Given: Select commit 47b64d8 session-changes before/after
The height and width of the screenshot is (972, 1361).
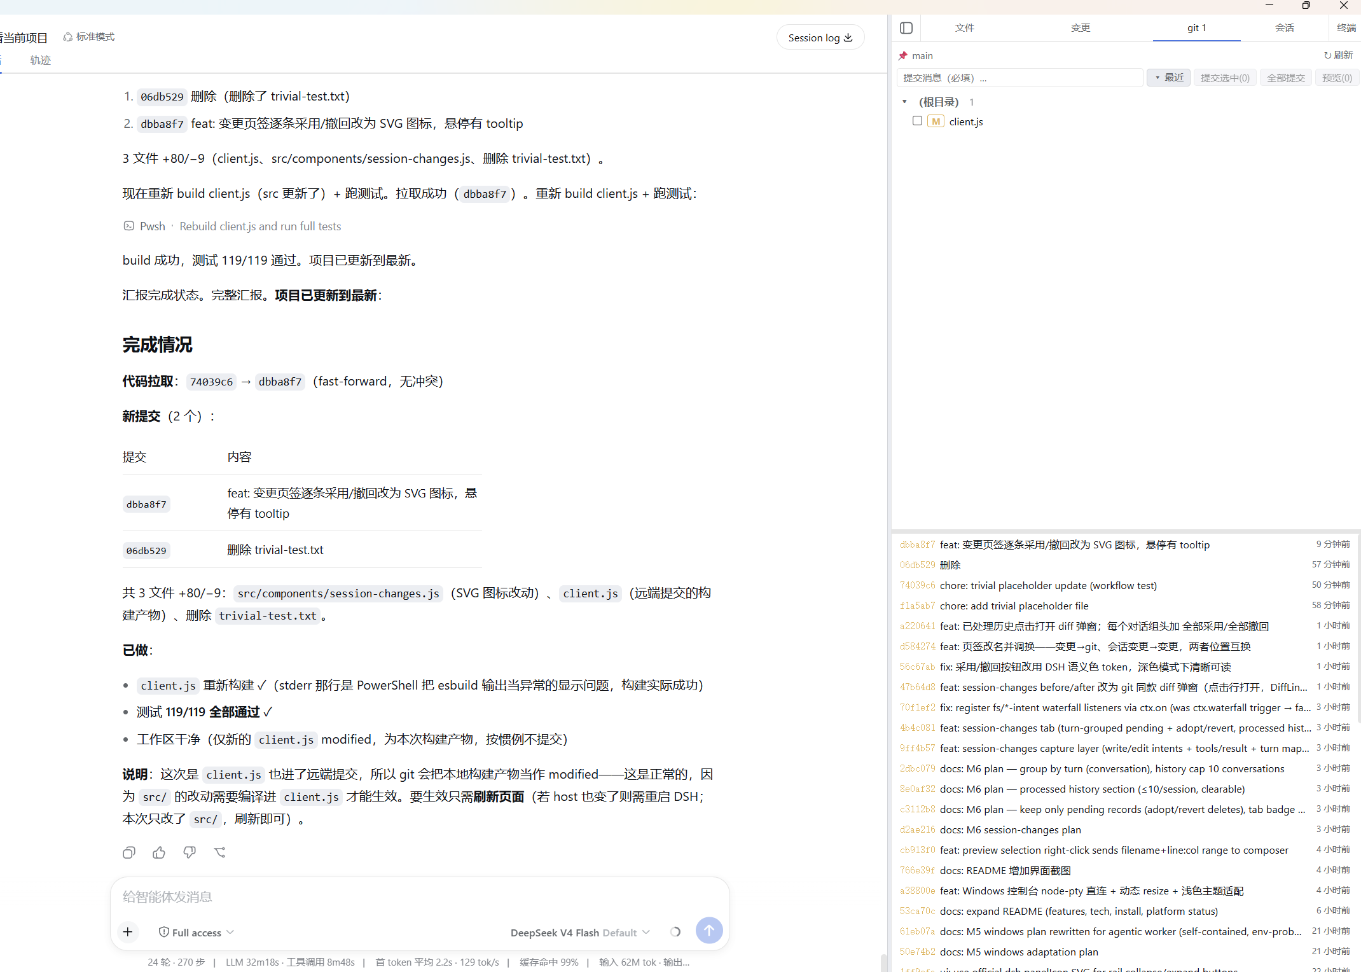Looking at the screenshot, I should pyautogui.click(x=1124, y=687).
